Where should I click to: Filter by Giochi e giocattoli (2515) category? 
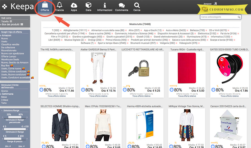tap(119, 37)
